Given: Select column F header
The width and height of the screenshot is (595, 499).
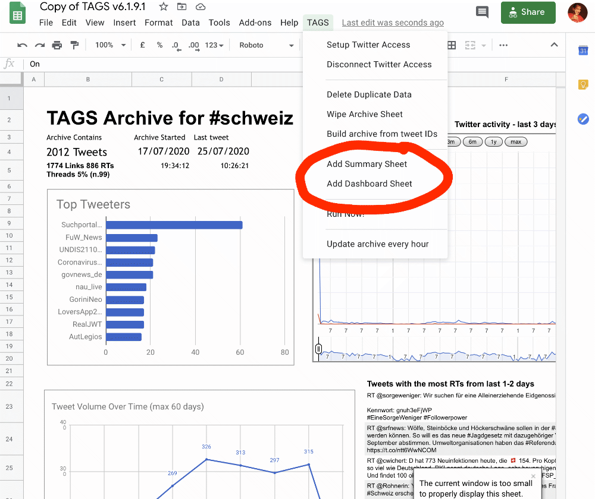Looking at the screenshot, I should click(x=506, y=80).
